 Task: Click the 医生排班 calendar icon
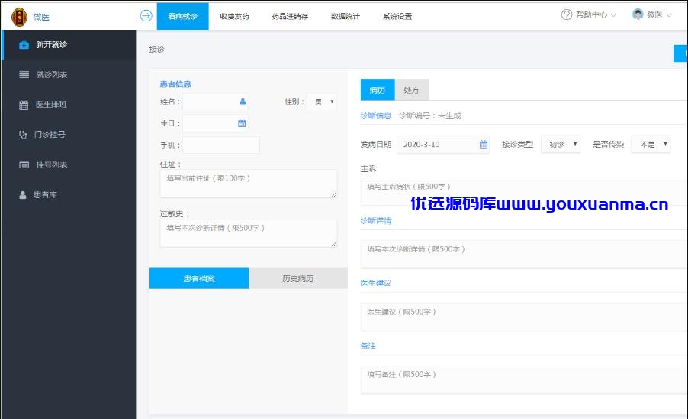pos(24,105)
